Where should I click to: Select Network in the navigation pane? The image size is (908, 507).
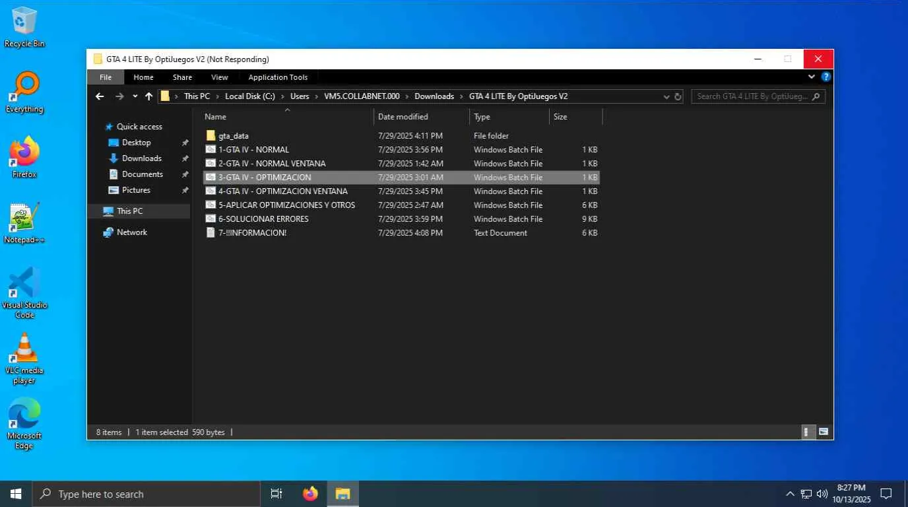coord(131,232)
